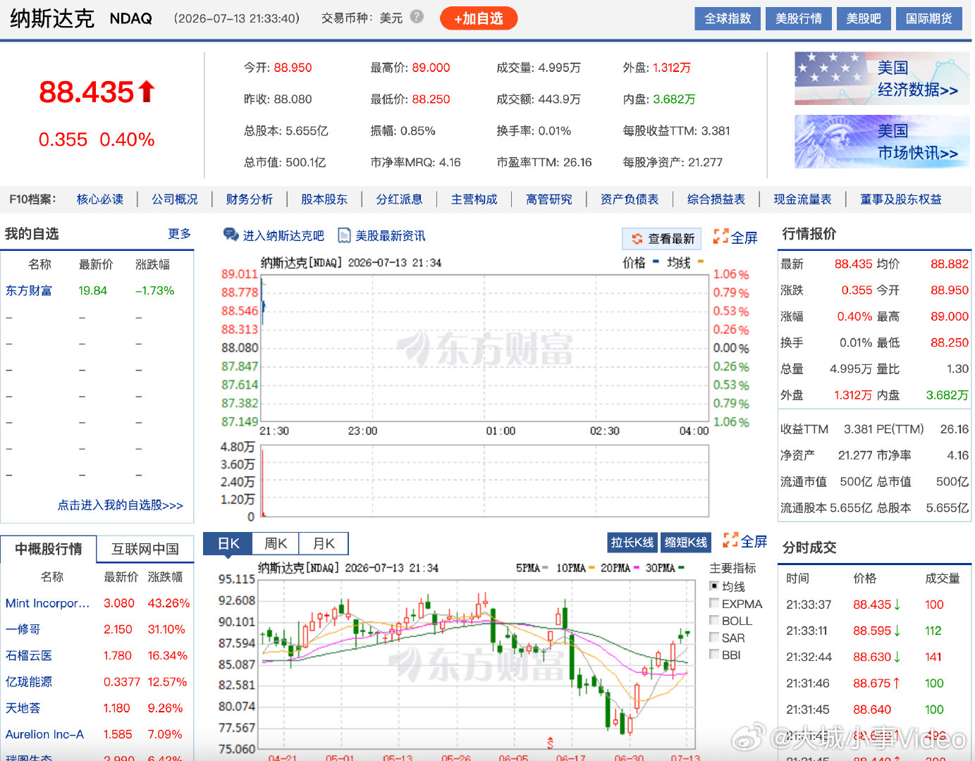Click the 43.26% change for Mint Incorpor
This screenshot has width=975, height=761.
168,603
